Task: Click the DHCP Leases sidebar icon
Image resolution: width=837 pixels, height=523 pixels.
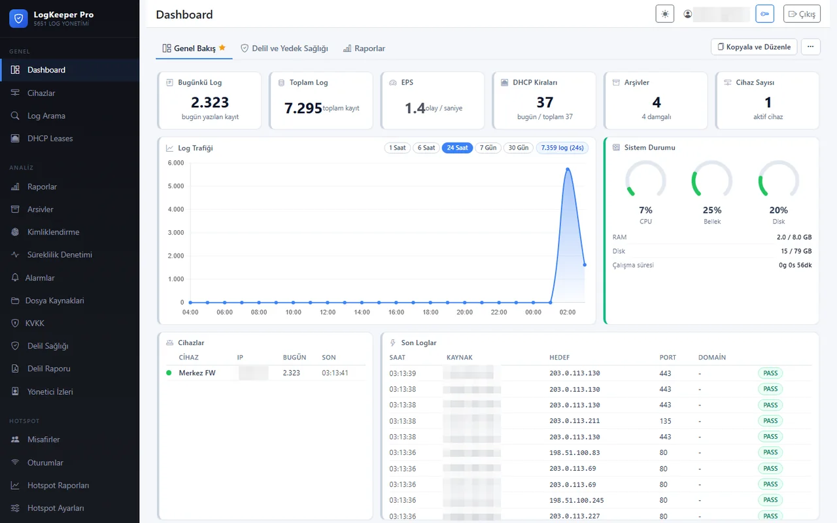Action: click(x=15, y=139)
